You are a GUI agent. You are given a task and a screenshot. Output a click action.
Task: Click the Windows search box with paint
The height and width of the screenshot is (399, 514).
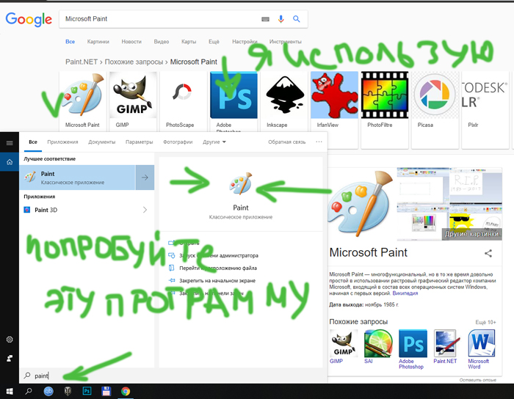173,376
